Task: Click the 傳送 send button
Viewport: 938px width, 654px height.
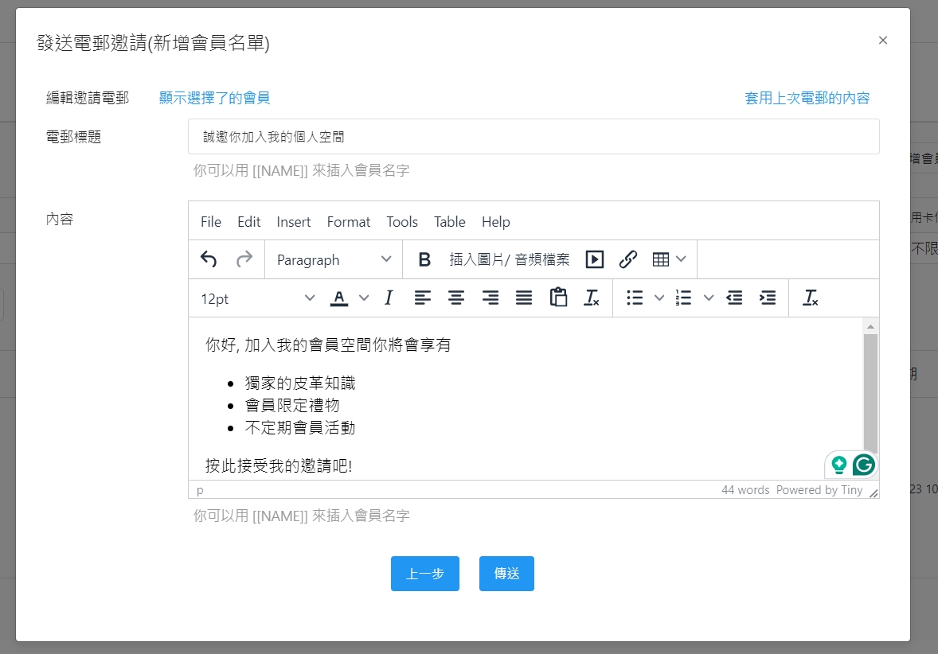Action: [x=506, y=574]
